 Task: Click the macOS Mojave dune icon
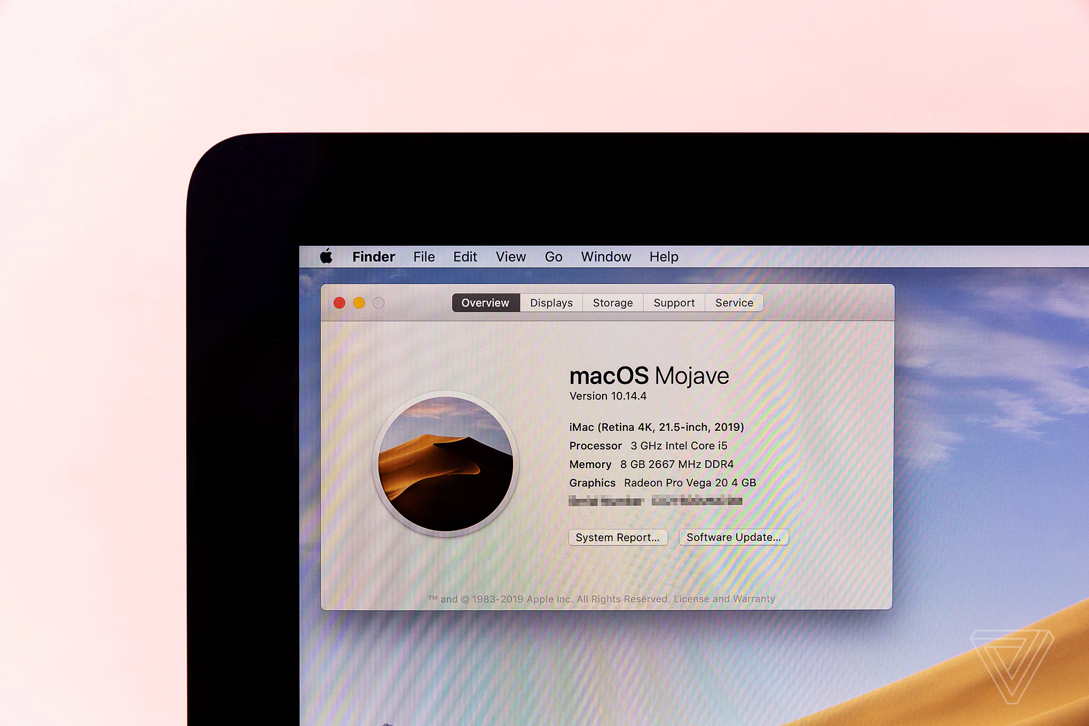(446, 464)
